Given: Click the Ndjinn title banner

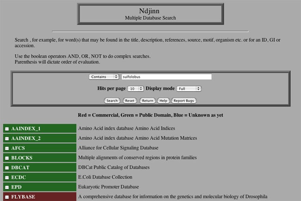Looking at the screenshot, I should pos(150,14).
